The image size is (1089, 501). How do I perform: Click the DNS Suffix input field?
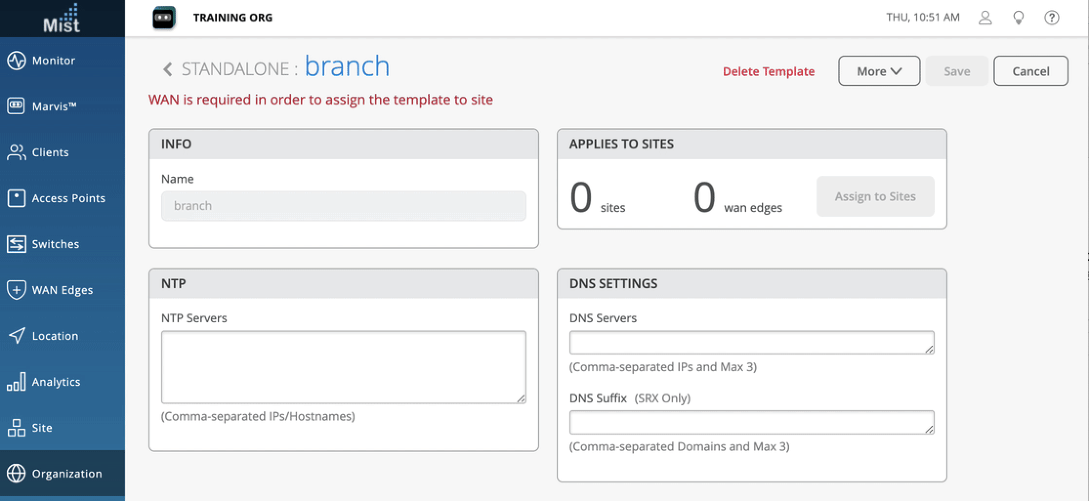pos(751,422)
